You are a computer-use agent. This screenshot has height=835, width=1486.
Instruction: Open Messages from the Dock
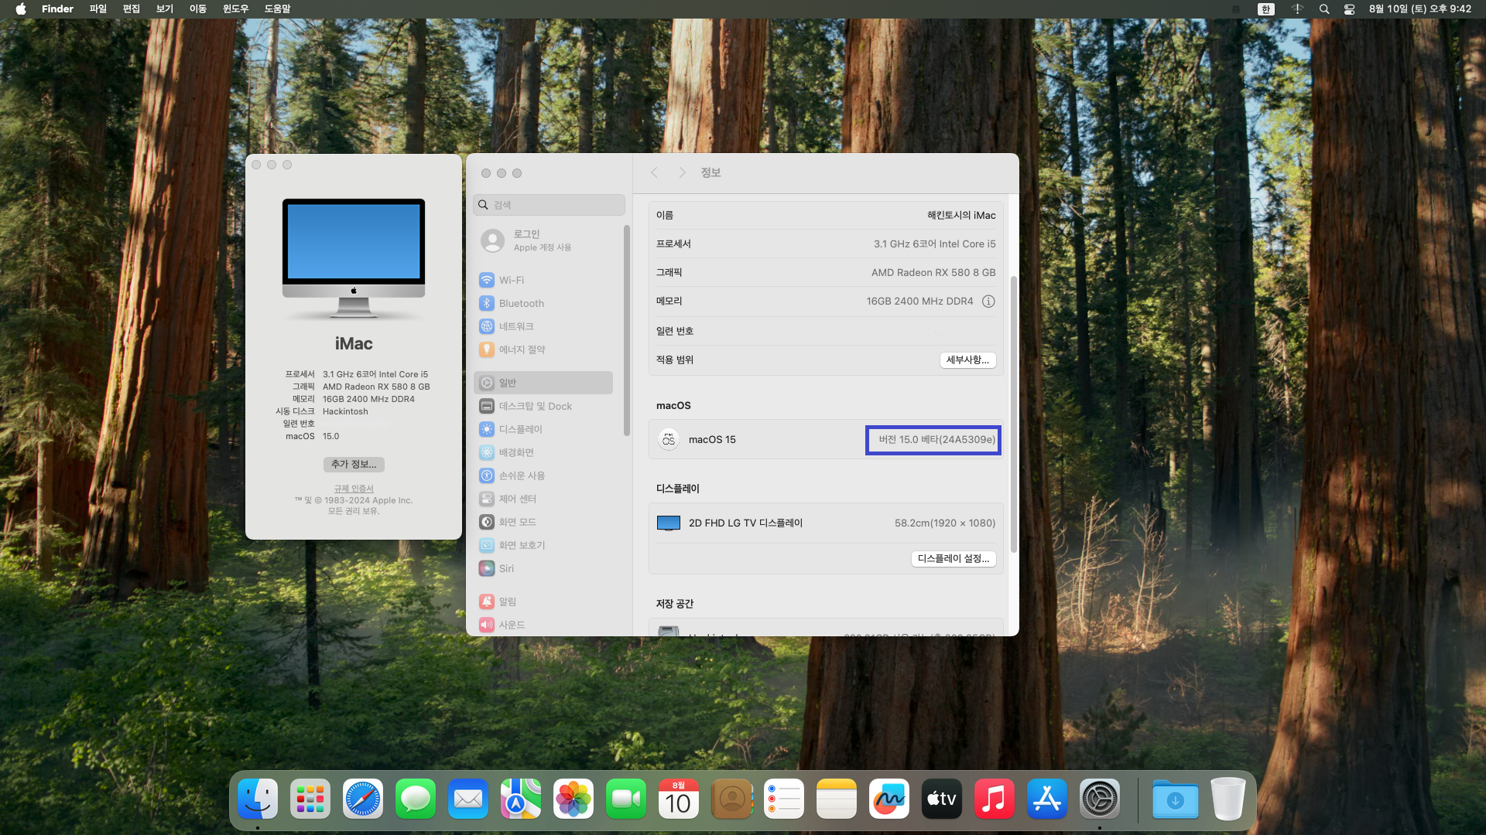416,799
